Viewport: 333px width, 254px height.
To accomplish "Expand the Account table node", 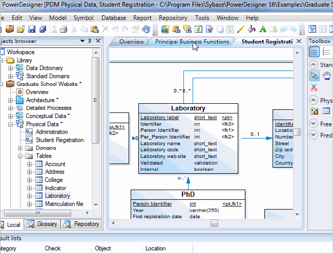I will [x=29, y=164].
